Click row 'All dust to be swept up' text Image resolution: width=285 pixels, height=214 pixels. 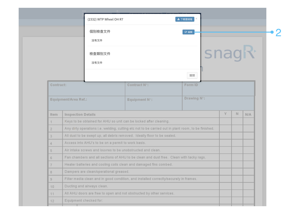tap(120, 136)
